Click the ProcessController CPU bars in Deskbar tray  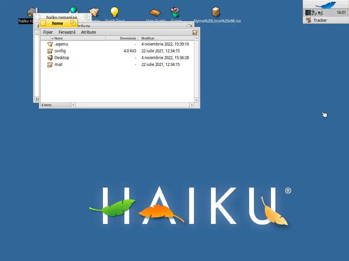[x=308, y=13]
